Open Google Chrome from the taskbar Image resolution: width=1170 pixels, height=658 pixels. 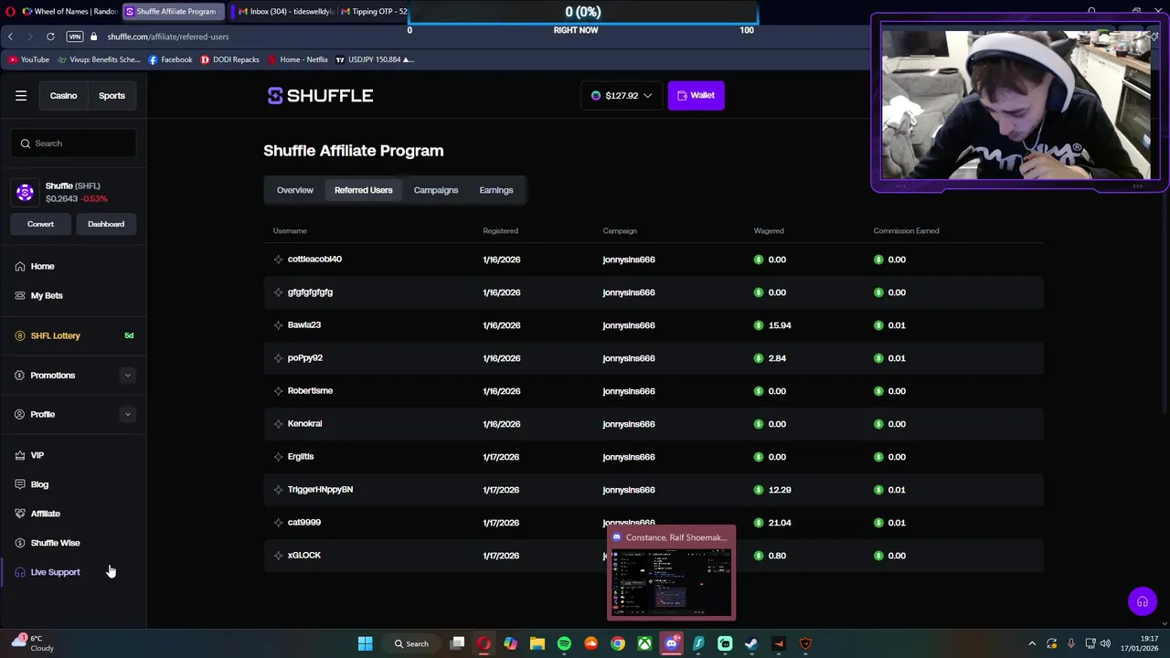coord(618,643)
